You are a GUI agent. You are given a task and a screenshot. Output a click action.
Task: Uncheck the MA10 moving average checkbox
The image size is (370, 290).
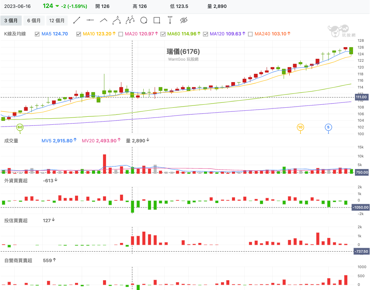coord(78,34)
